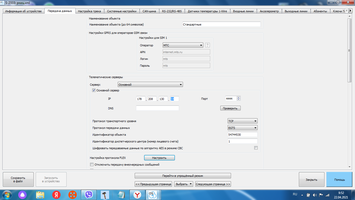This screenshot has height=200, width=355.
Task: Click the Проверить button
Action: tap(230, 108)
